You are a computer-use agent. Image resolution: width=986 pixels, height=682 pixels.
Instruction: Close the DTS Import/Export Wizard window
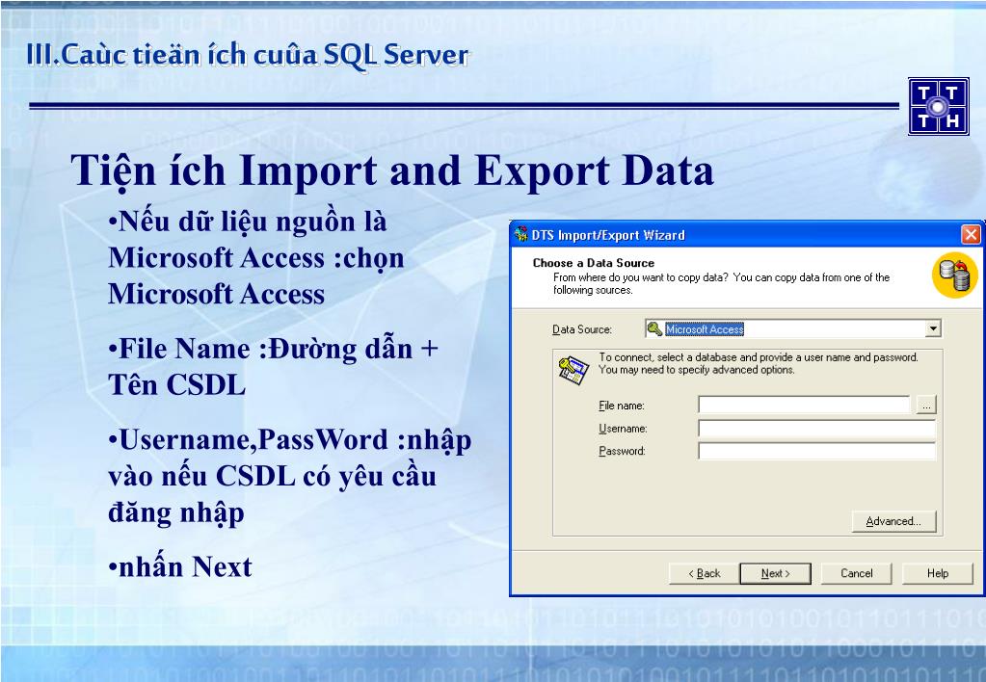[x=971, y=234]
